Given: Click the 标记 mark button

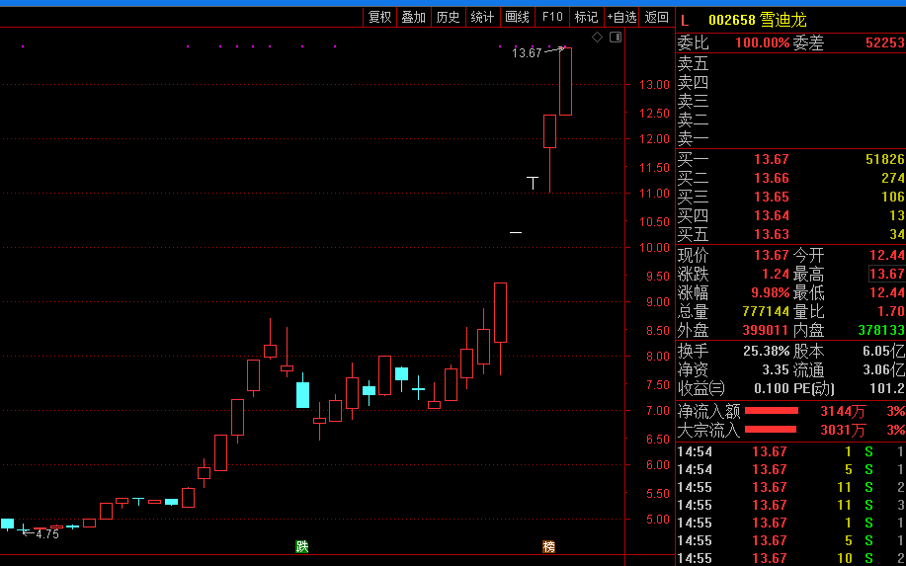Looking at the screenshot, I should [586, 17].
